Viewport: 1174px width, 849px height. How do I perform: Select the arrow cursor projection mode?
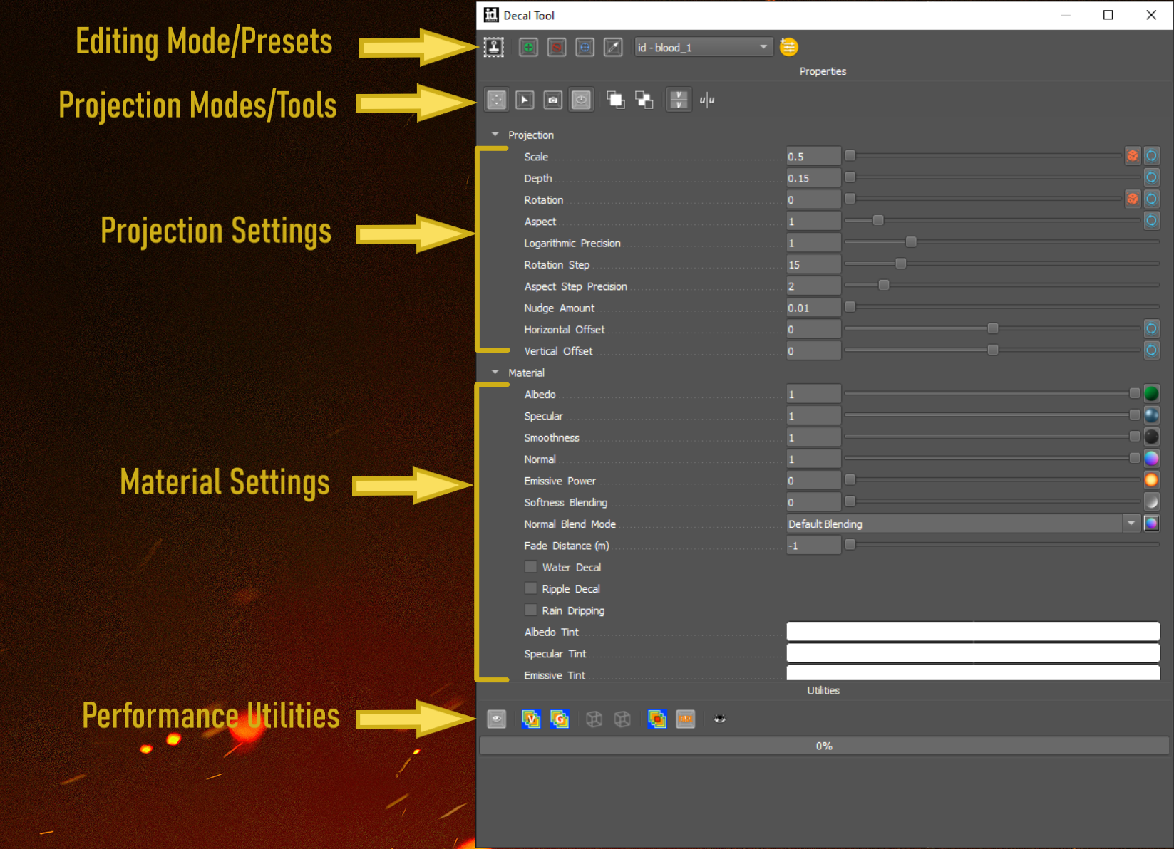point(525,100)
